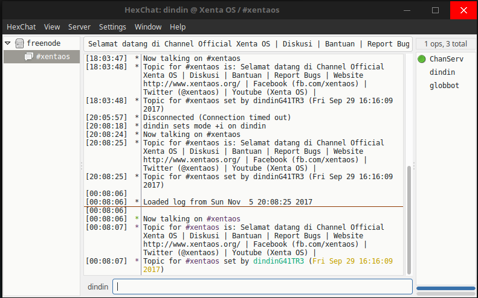Click the green op icon beside ChanServ
Viewport: 478px width, 298px height.
pyautogui.click(x=422, y=59)
